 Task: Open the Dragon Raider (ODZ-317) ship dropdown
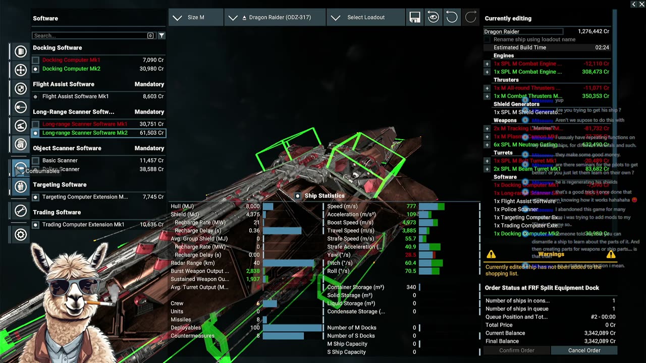[x=275, y=17]
